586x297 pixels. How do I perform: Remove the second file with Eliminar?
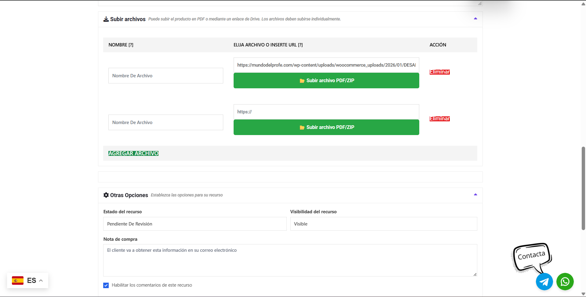tap(439, 119)
